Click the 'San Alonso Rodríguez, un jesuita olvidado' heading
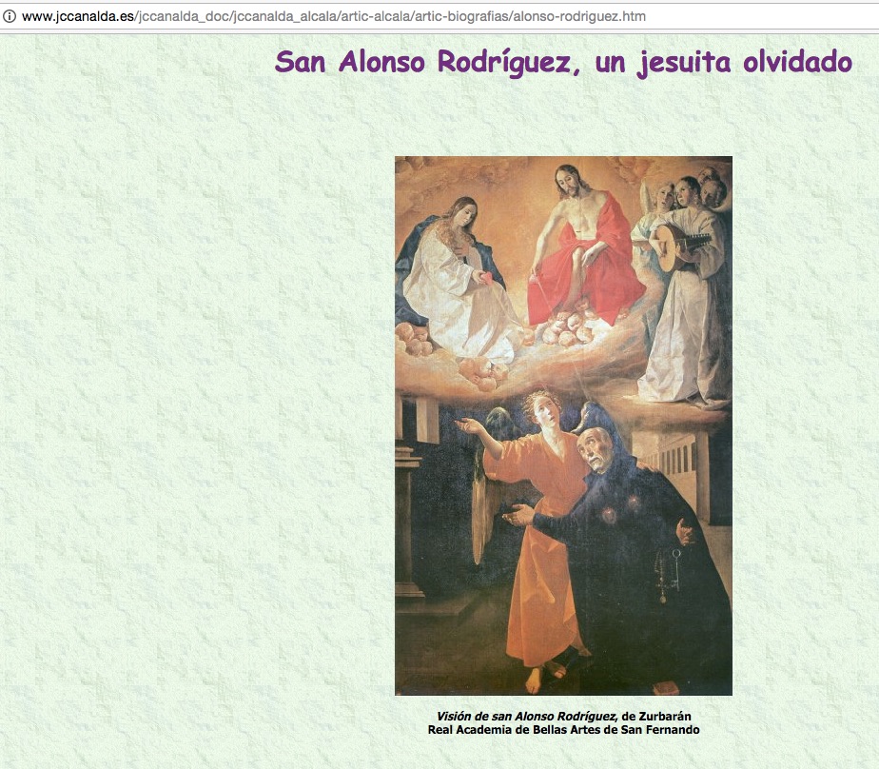 [562, 62]
